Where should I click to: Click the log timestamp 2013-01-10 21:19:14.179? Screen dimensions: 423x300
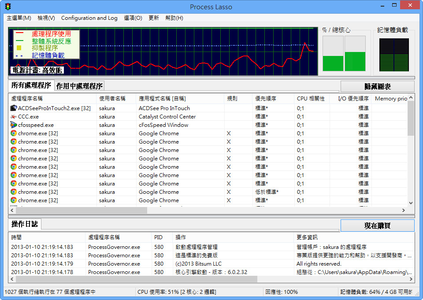click(42, 263)
